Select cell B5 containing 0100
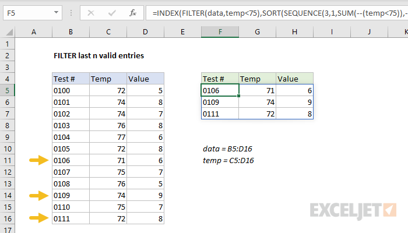 pyautogui.click(x=71, y=90)
